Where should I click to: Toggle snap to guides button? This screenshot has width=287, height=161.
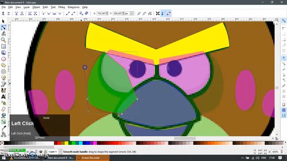click(284, 115)
